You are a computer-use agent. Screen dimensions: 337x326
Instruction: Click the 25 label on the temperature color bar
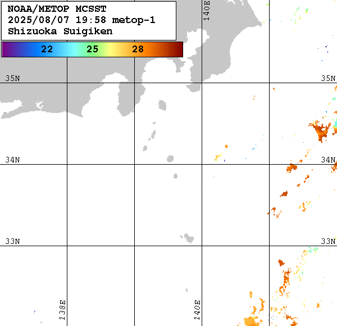coord(93,49)
